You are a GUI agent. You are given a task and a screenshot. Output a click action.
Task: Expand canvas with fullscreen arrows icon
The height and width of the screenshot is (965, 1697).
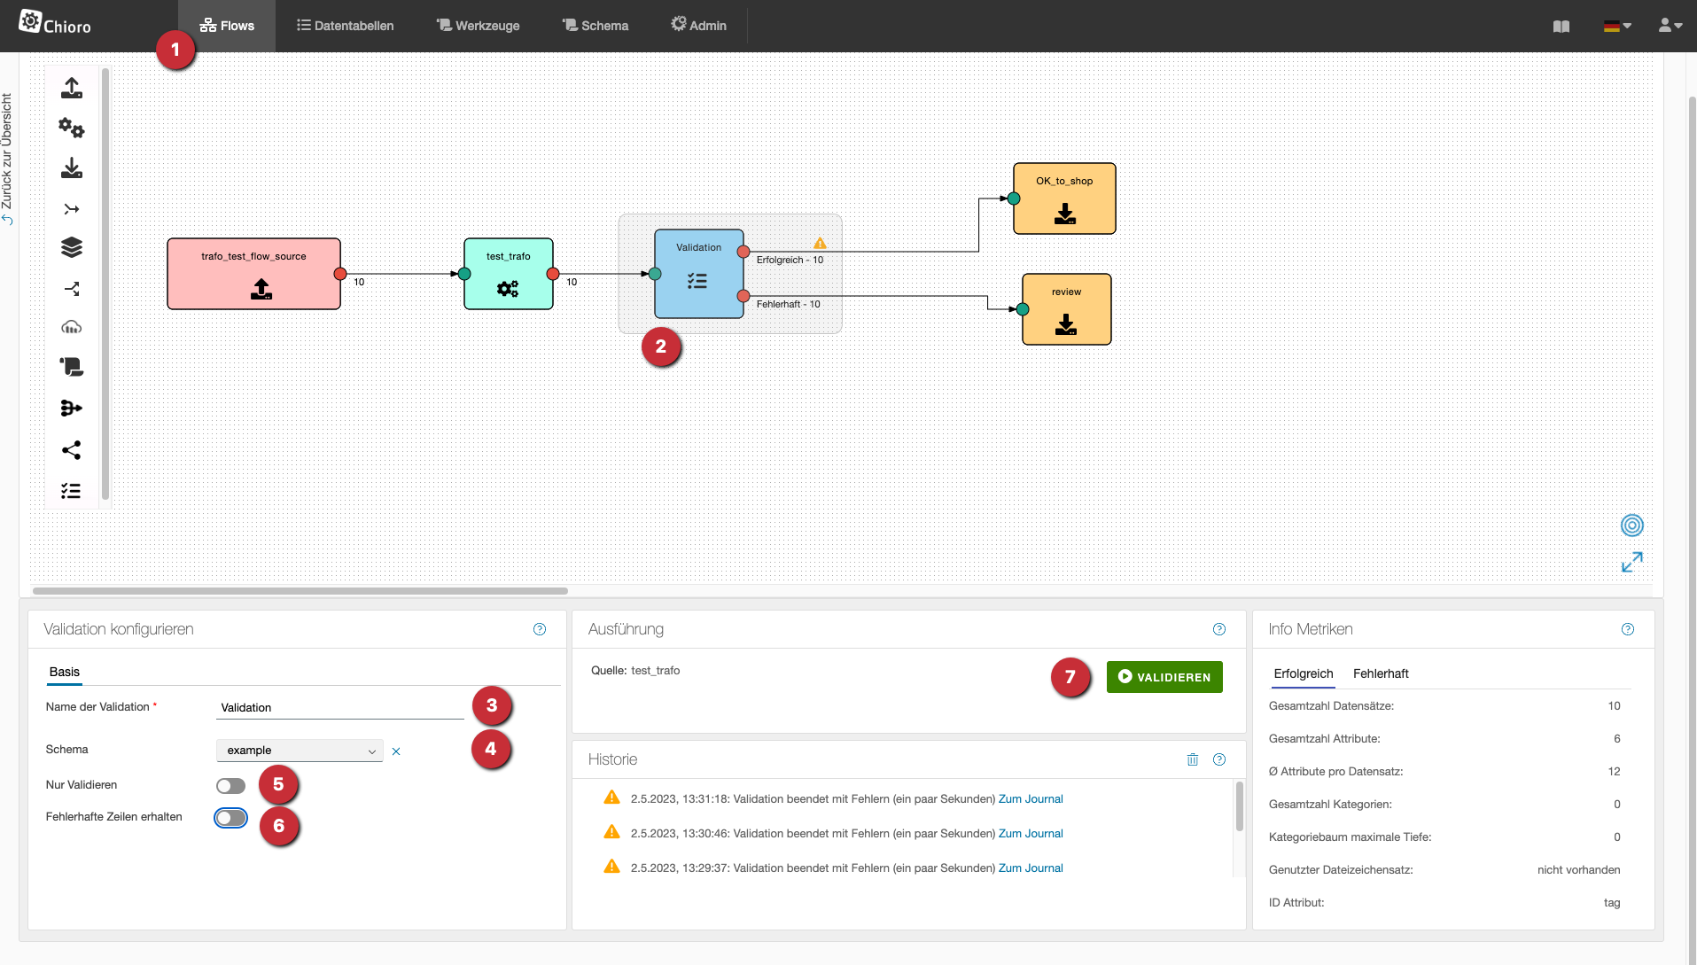coord(1631,563)
